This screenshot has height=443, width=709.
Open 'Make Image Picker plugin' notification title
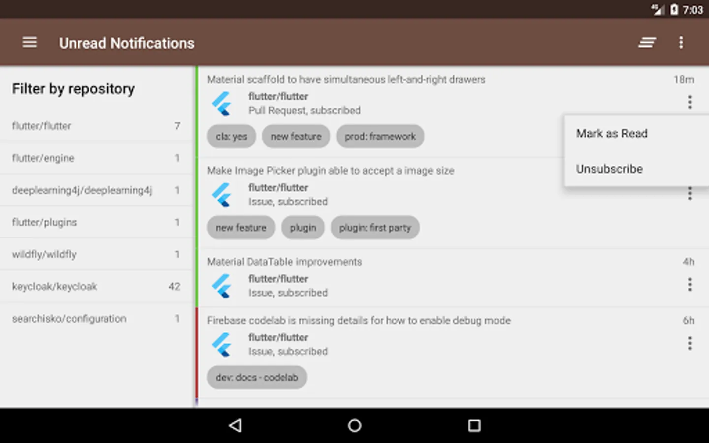(x=330, y=171)
